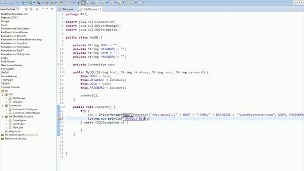Click the New Java Class icon
The image size is (304, 171).
[x=52, y=2]
